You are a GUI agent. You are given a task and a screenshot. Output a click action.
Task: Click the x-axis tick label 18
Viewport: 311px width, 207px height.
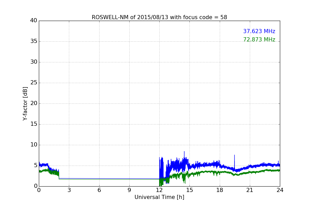[220, 190]
